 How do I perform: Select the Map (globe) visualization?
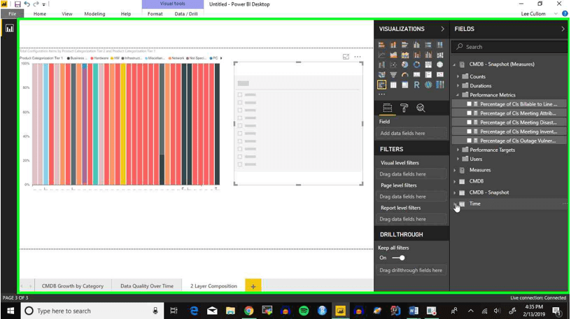tap(440, 65)
